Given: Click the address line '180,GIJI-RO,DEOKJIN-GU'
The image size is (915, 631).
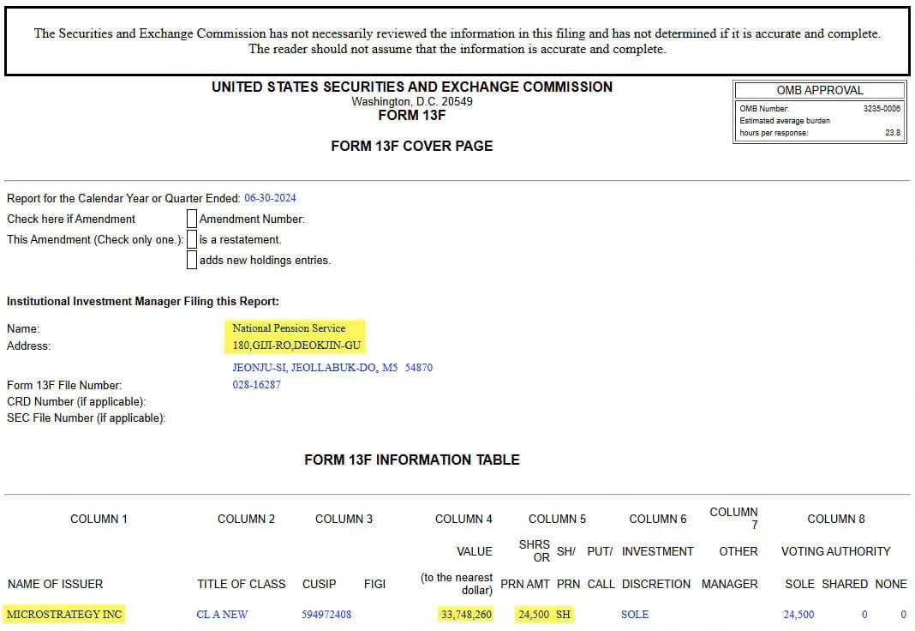Looking at the screenshot, I should [296, 345].
